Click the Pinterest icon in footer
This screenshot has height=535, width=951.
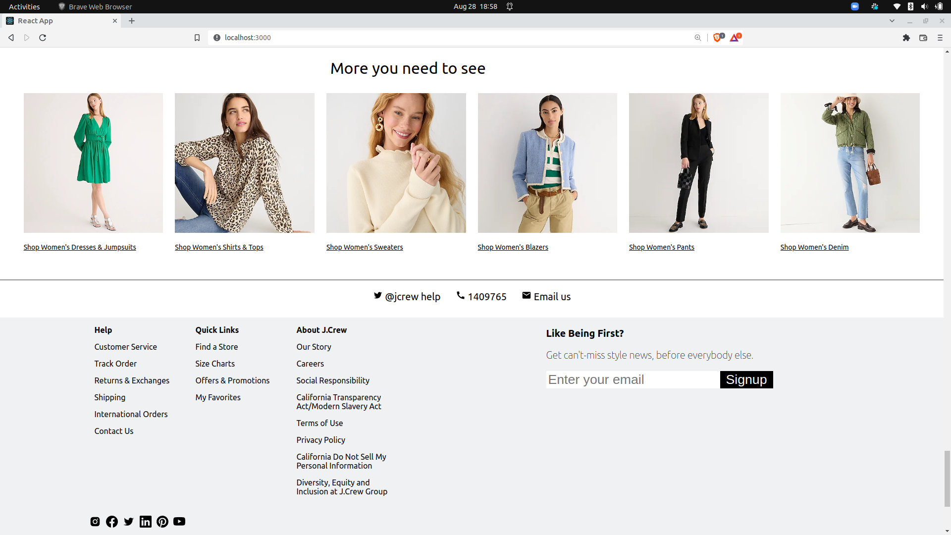(x=162, y=521)
